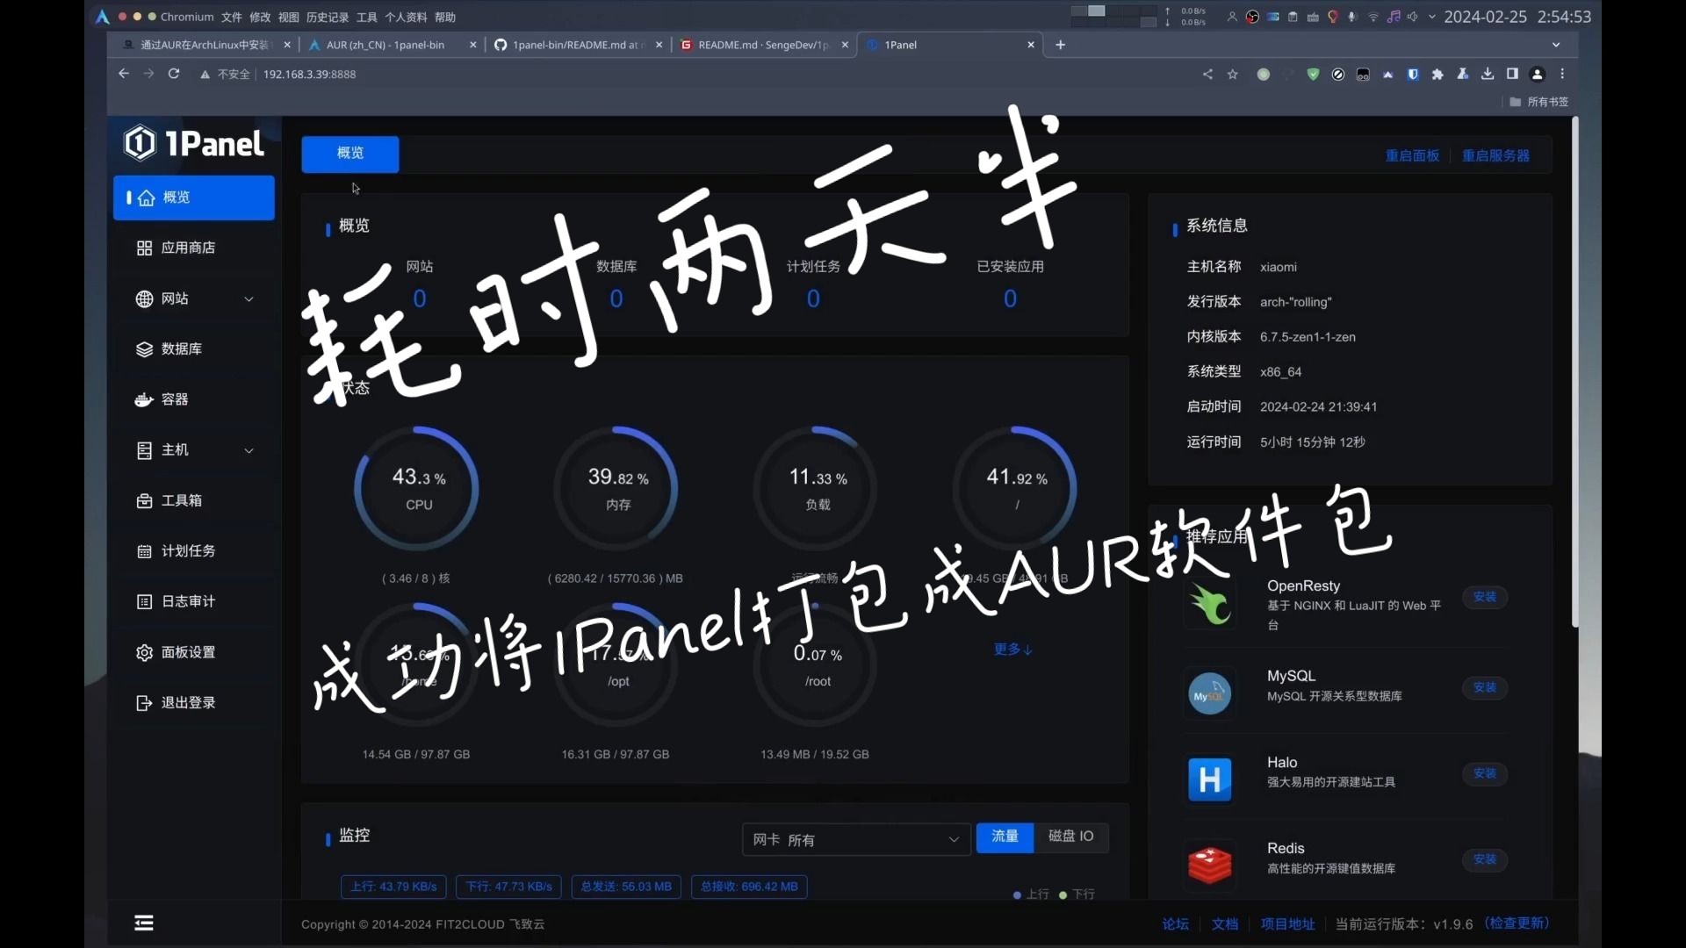Switch to README.md SengeDev tab
This screenshot has width=1686, height=948.
tap(762, 45)
